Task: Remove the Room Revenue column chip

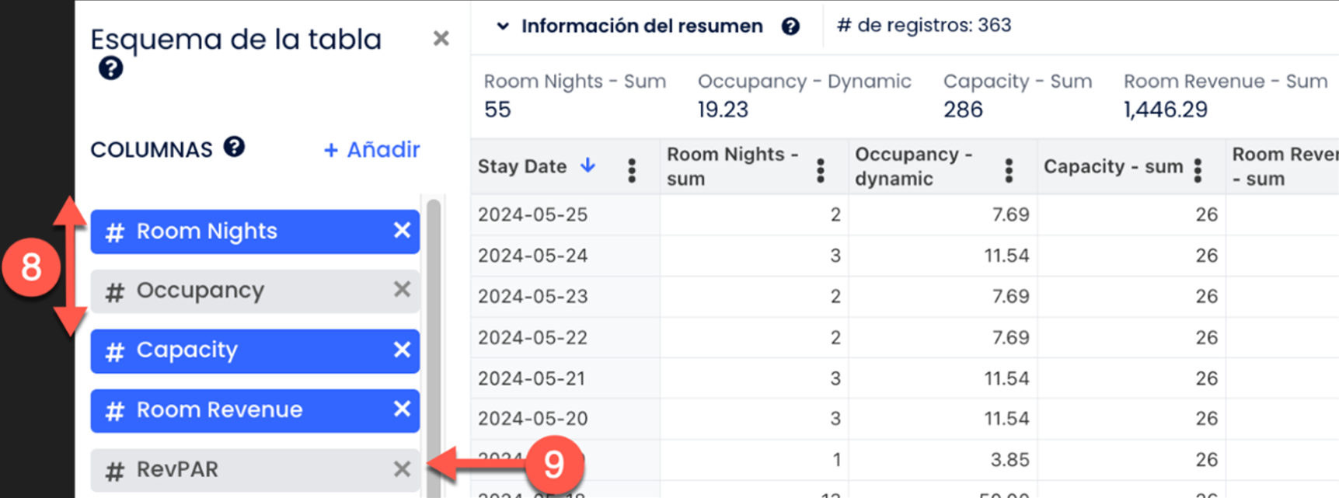Action: (x=402, y=409)
